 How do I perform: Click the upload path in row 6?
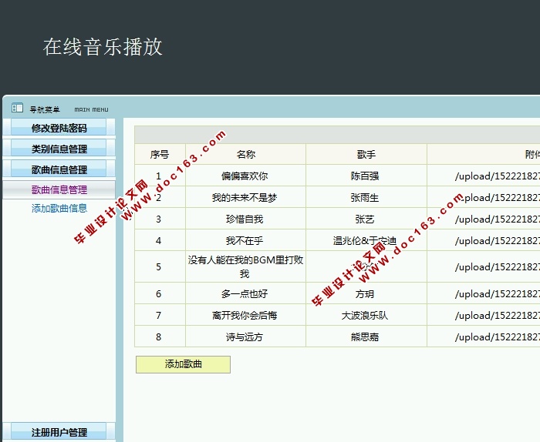pos(498,294)
